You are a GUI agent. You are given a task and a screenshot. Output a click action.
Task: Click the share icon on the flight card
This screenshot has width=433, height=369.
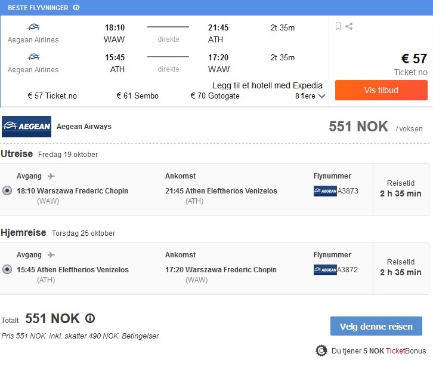(x=349, y=26)
